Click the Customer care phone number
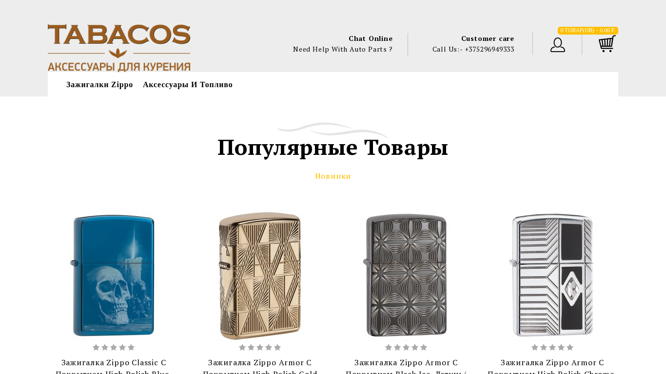666x374 pixels. pos(473,49)
